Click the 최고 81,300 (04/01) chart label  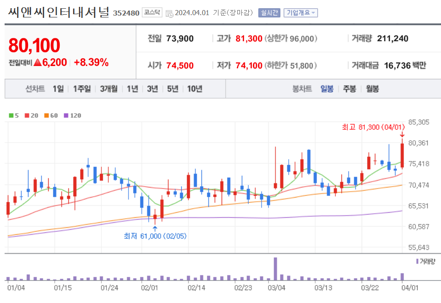373,127
